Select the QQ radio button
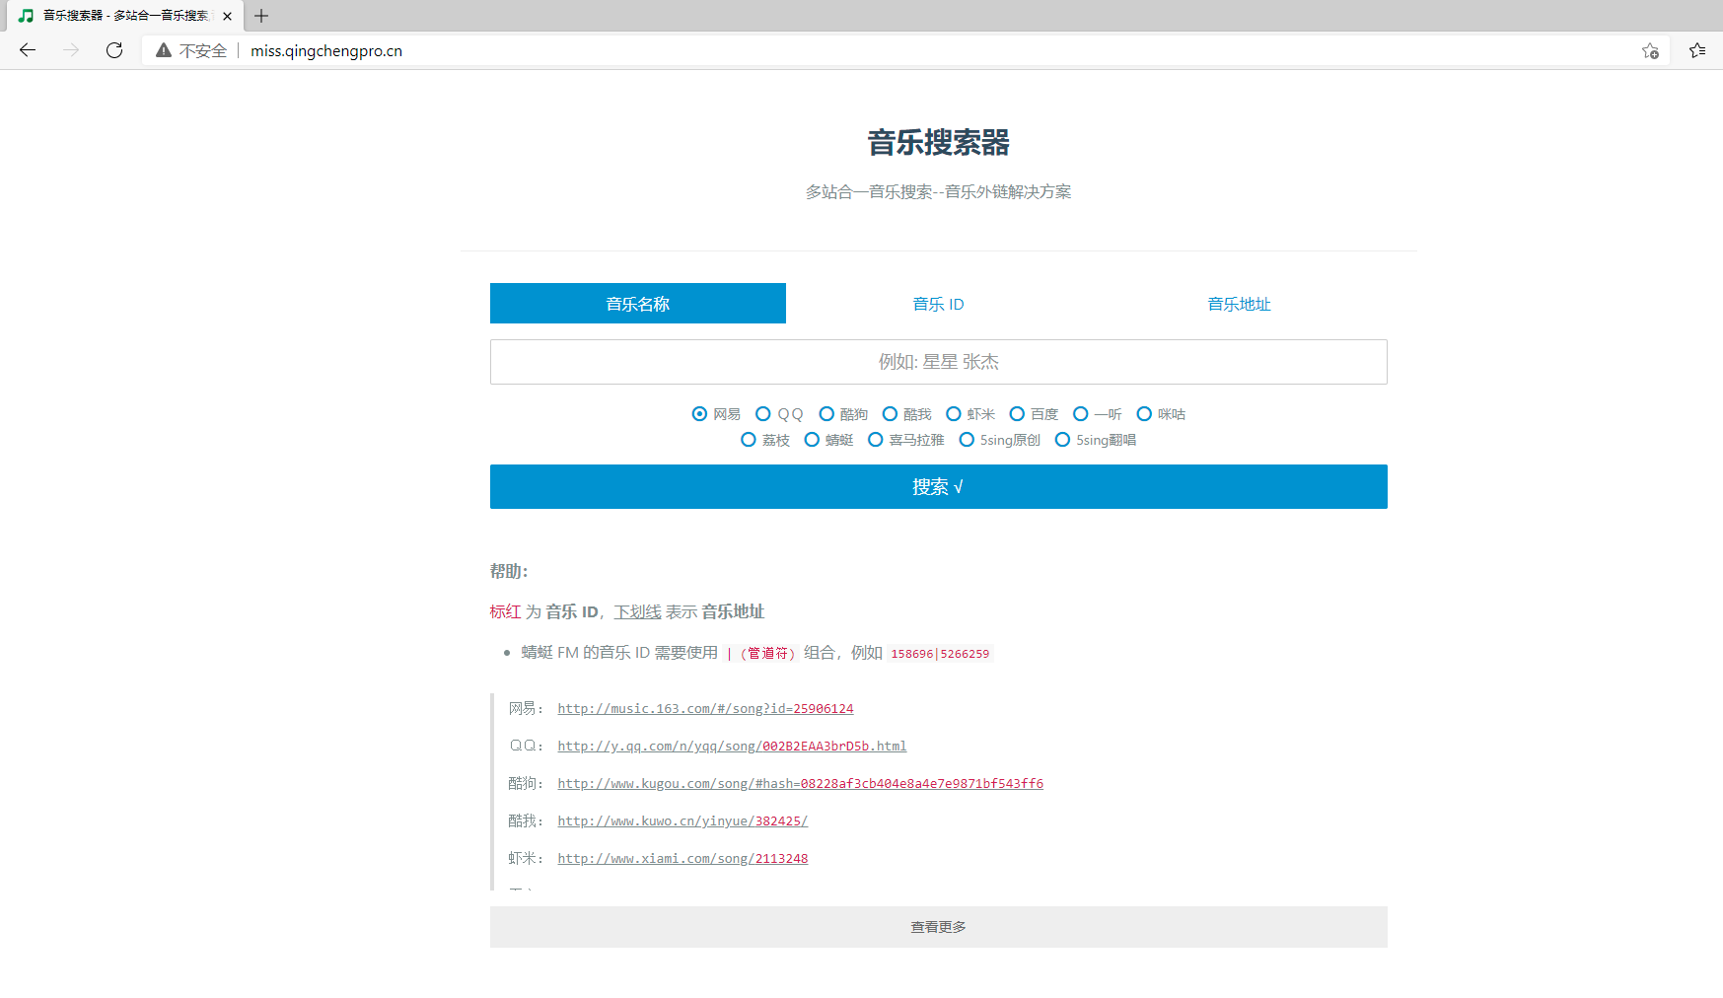 (x=763, y=414)
